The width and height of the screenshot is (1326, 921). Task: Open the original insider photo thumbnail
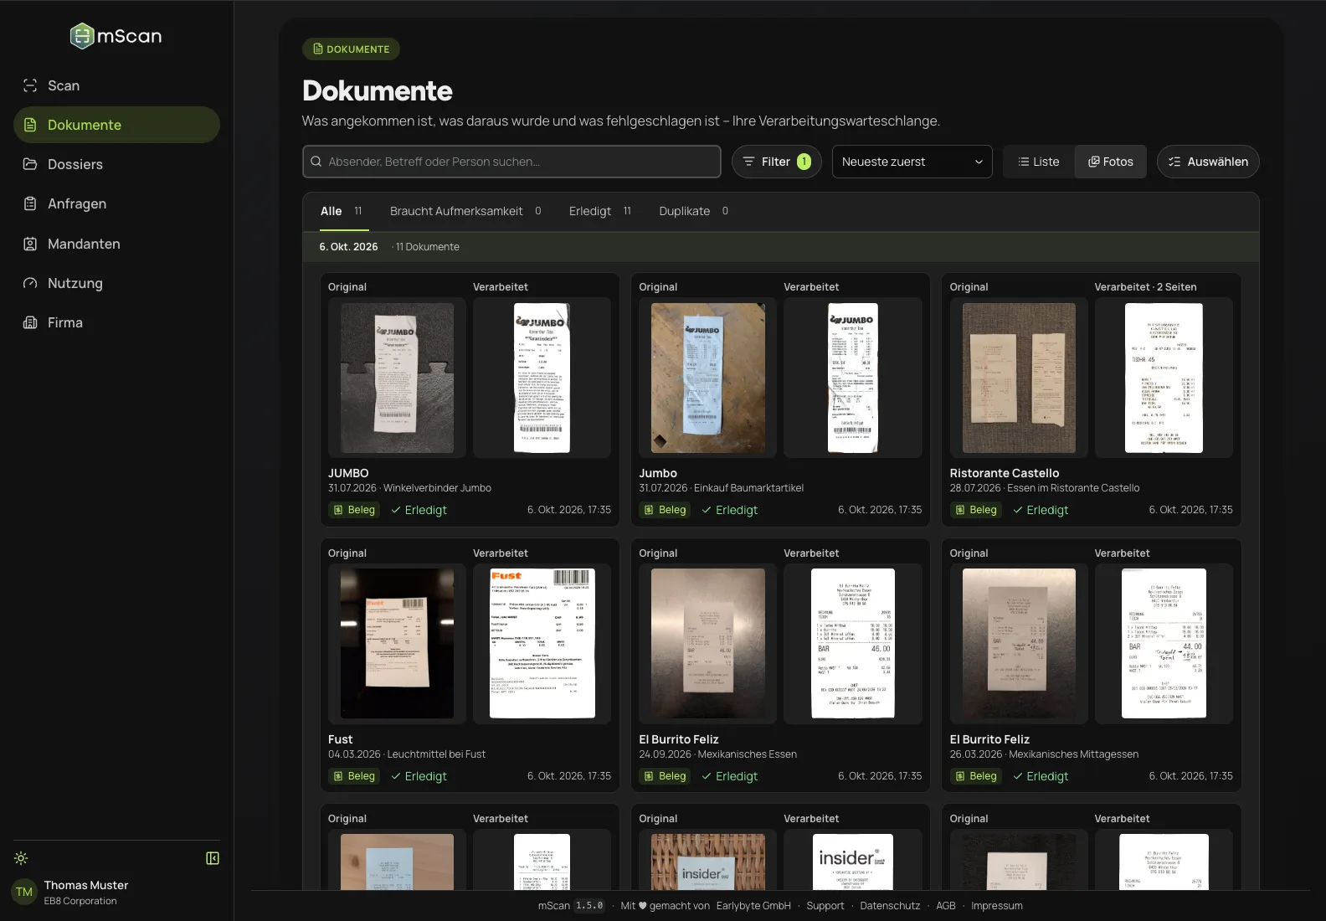coord(708,860)
